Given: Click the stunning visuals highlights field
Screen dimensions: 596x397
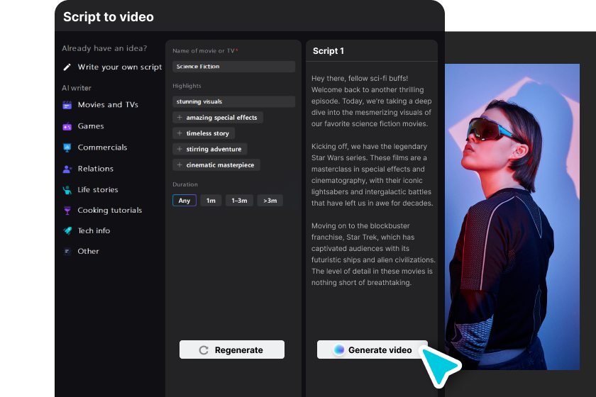Looking at the screenshot, I should point(233,101).
